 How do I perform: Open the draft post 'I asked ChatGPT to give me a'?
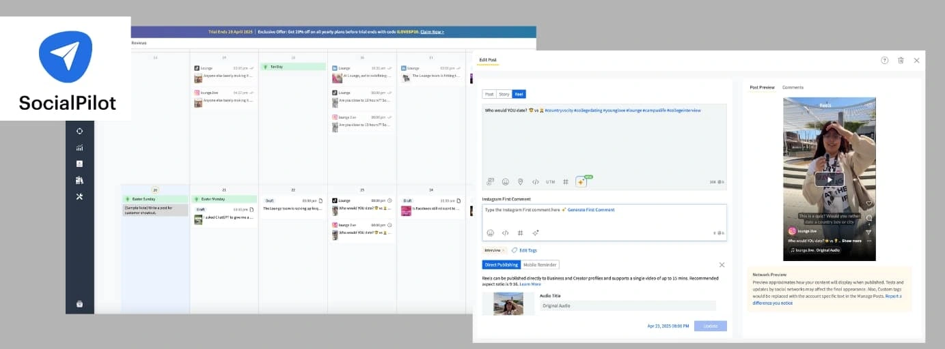225,215
